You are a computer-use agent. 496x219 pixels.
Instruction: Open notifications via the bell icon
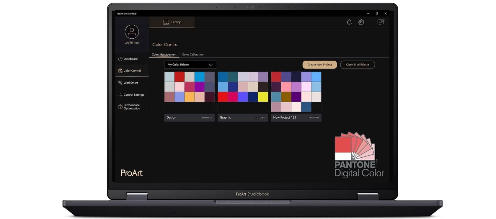[x=349, y=22]
